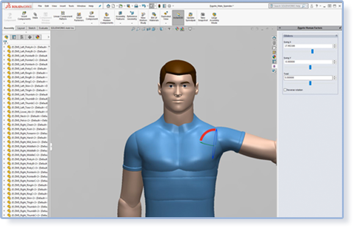Click the tree filter funnel icon
The width and height of the screenshot is (353, 227).
[5, 42]
